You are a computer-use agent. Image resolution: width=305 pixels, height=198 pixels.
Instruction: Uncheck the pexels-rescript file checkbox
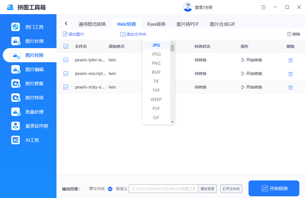click(x=66, y=74)
